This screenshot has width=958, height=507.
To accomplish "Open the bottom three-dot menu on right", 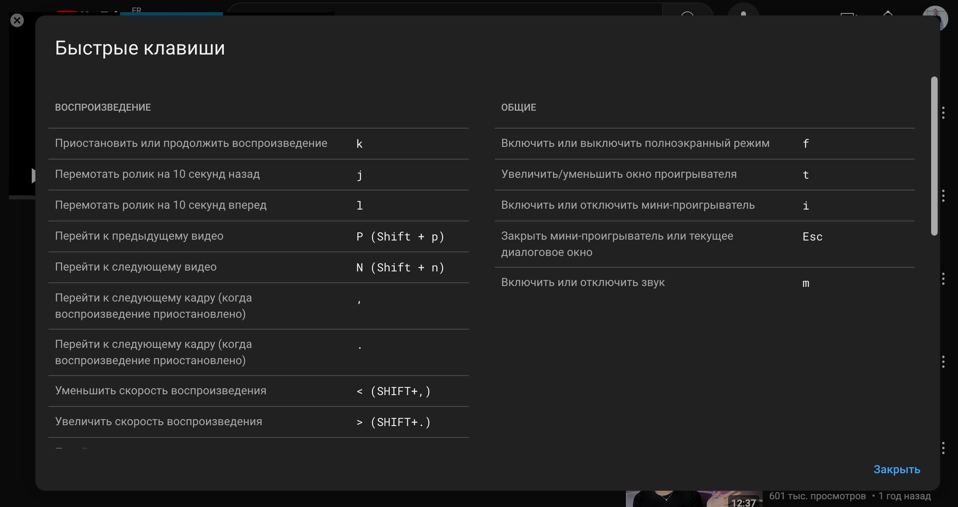I will (943, 448).
